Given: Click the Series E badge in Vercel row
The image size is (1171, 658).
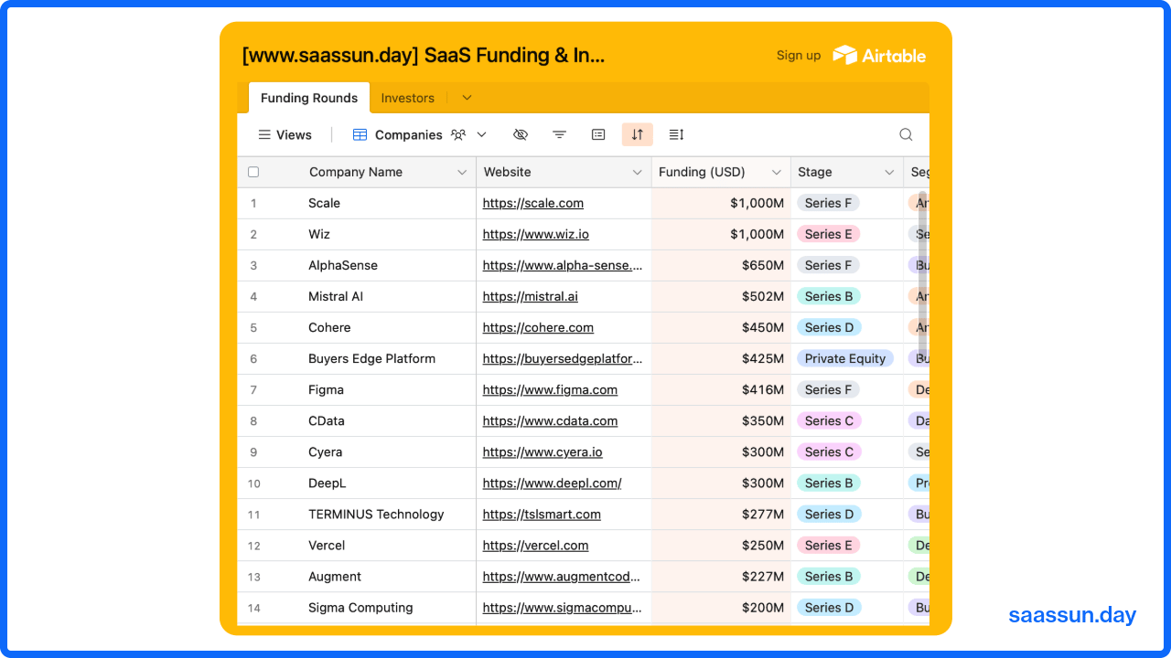Looking at the screenshot, I should pos(828,545).
